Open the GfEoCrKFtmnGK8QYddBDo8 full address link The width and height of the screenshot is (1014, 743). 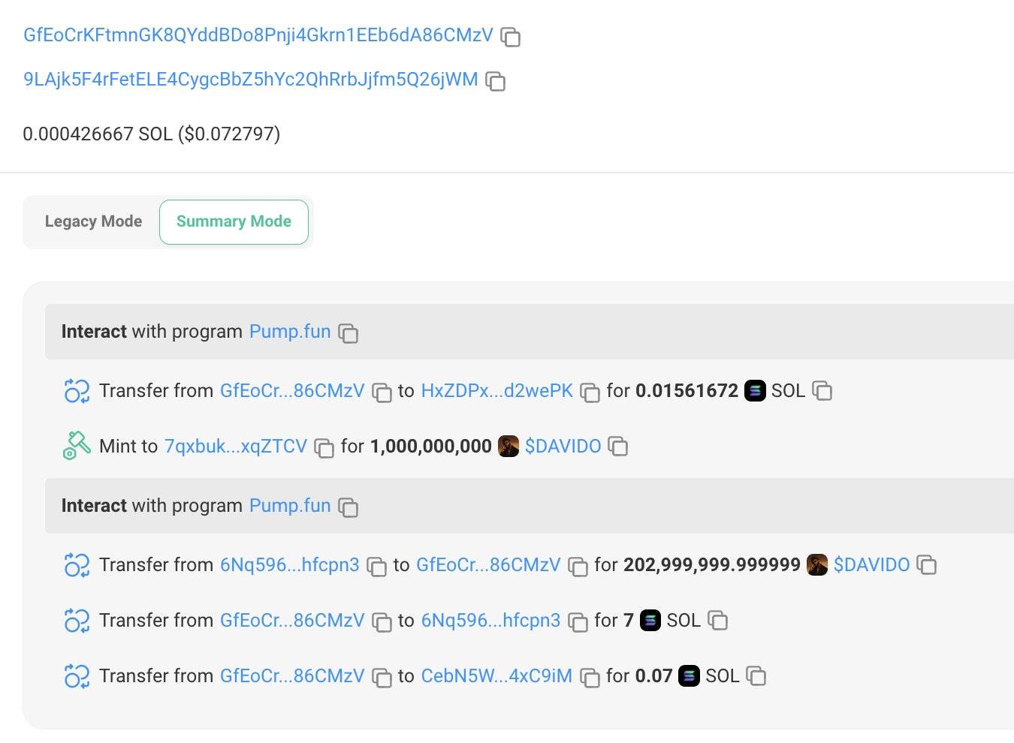tap(258, 35)
